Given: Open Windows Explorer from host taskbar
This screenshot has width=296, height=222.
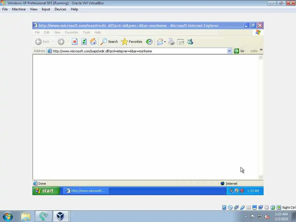Looking at the screenshot, I should (26, 216).
